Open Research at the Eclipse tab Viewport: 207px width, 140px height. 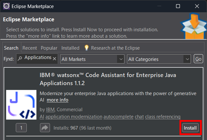tap(115, 48)
